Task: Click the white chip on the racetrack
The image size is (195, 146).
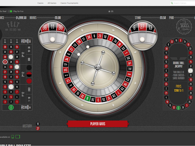Action: (190, 71)
